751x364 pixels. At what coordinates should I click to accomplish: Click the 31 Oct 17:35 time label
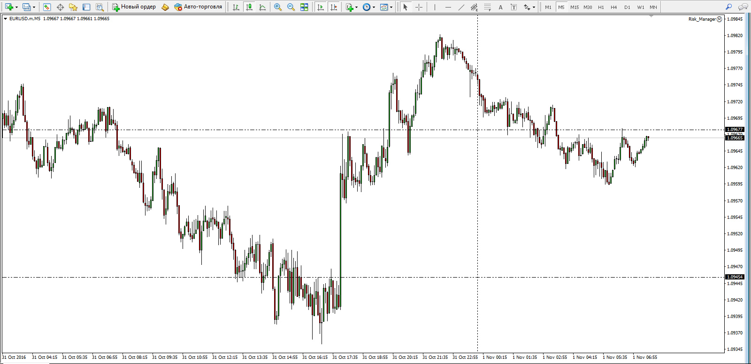[345, 357]
